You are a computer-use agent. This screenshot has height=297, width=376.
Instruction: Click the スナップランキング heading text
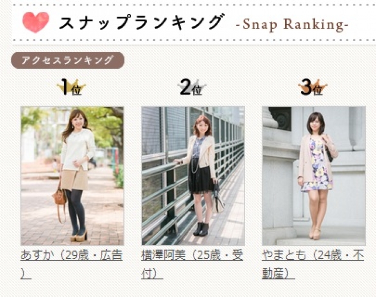[x=142, y=22]
